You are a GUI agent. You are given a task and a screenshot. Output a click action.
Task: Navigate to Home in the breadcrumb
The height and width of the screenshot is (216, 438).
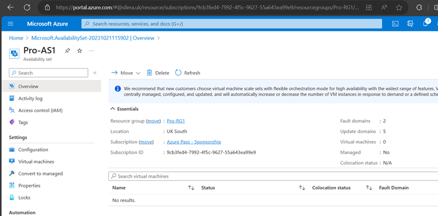point(16,38)
